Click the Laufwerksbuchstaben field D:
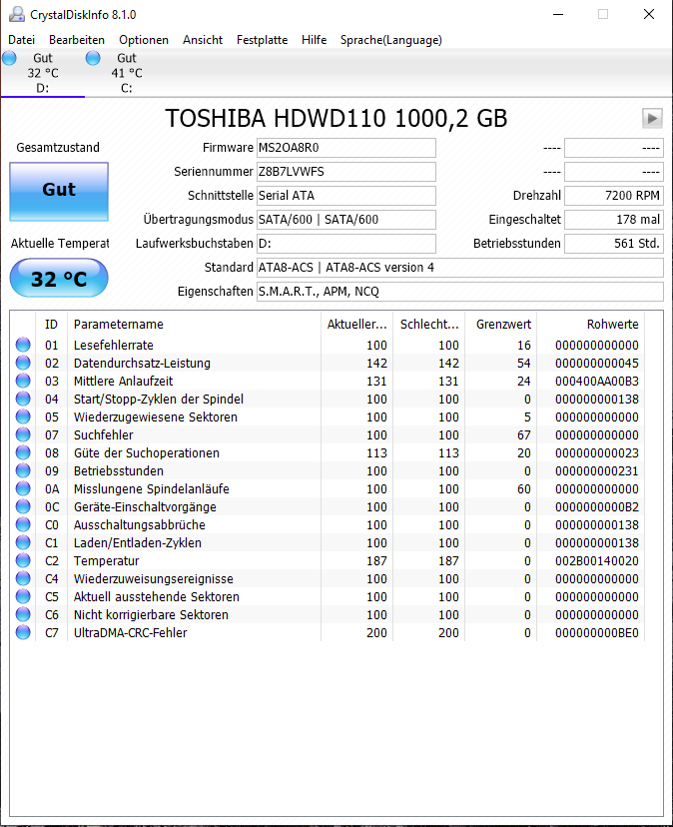Viewport: 673px width, 827px height. click(346, 244)
